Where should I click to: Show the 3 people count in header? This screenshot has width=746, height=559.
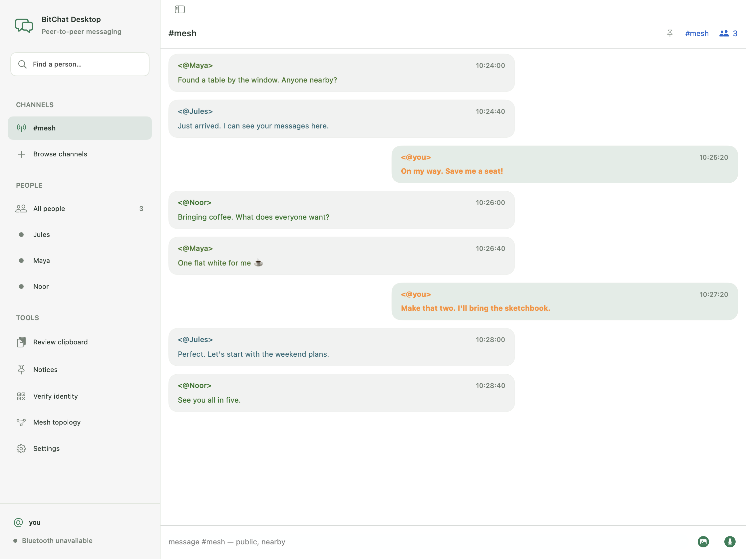coord(728,33)
